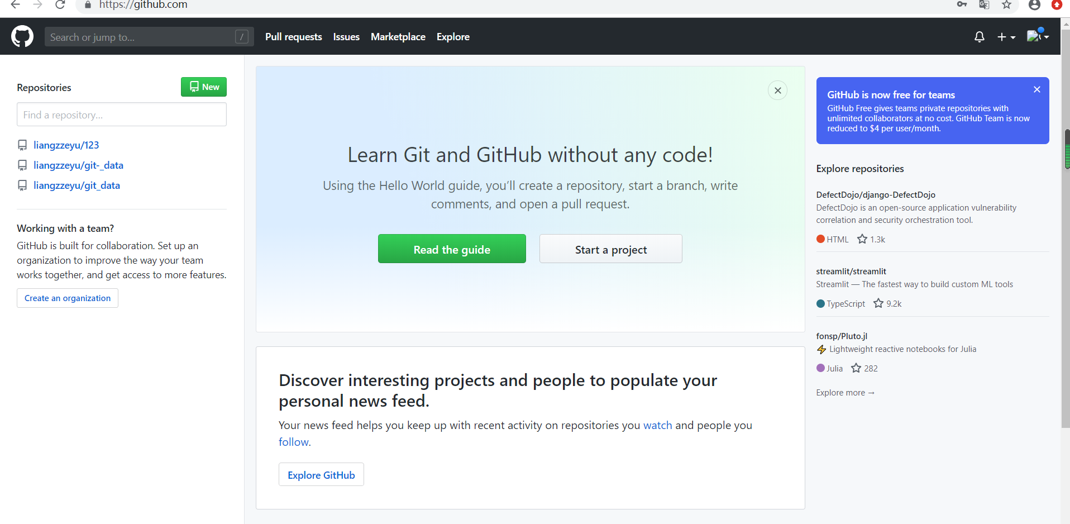The image size is (1070, 524).
Task: Click the GitHub Octocat logo
Action: pyautogui.click(x=22, y=37)
